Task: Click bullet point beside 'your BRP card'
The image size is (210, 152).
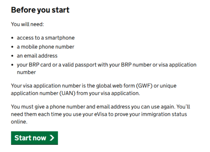Action: click(x=12, y=65)
